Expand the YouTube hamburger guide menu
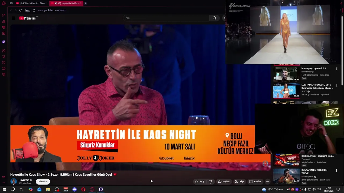The image size is (344, 193). tap(13, 18)
